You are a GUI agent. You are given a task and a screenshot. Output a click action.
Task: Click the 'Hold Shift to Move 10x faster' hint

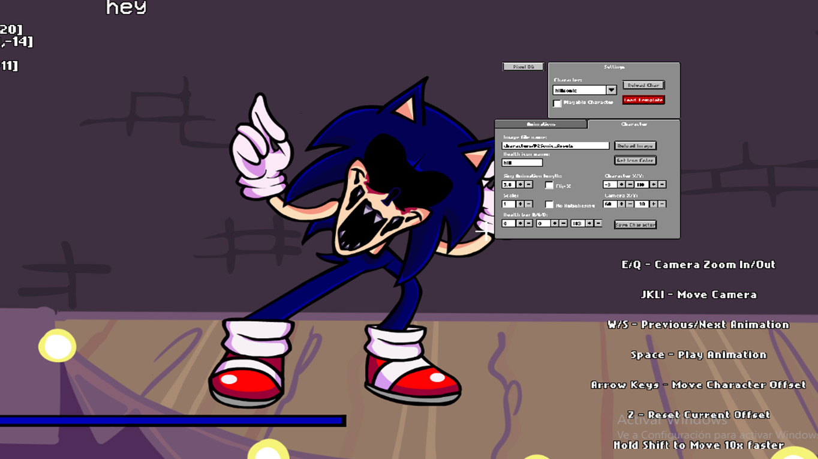698,445
